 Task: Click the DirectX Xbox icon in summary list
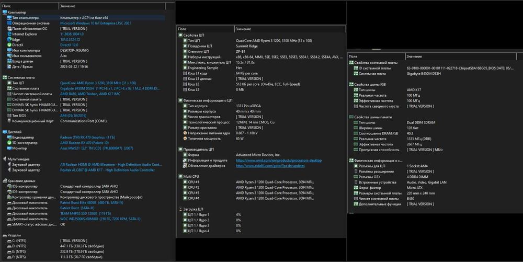(9, 45)
